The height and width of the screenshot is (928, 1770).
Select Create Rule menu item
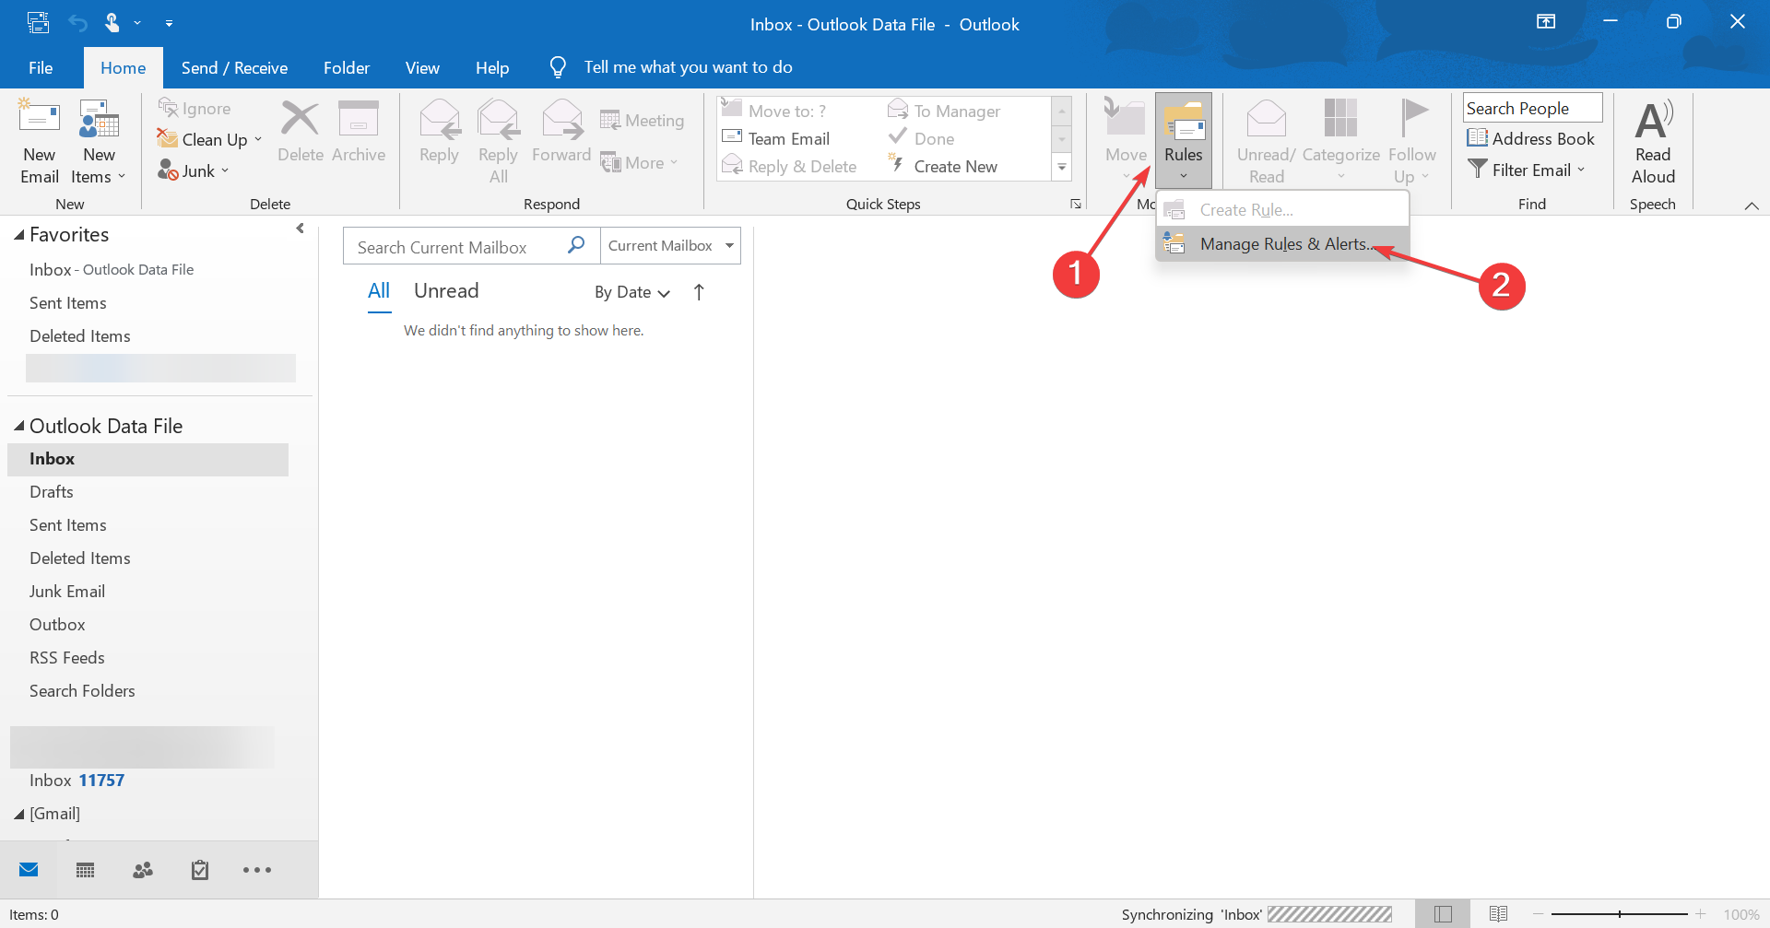pos(1282,210)
